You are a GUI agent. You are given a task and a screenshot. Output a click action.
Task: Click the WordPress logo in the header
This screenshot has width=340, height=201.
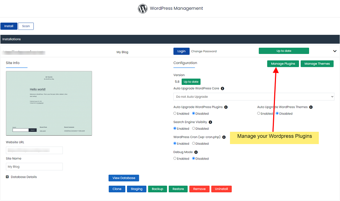(143, 8)
